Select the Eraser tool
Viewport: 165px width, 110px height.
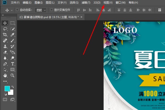click(5, 52)
